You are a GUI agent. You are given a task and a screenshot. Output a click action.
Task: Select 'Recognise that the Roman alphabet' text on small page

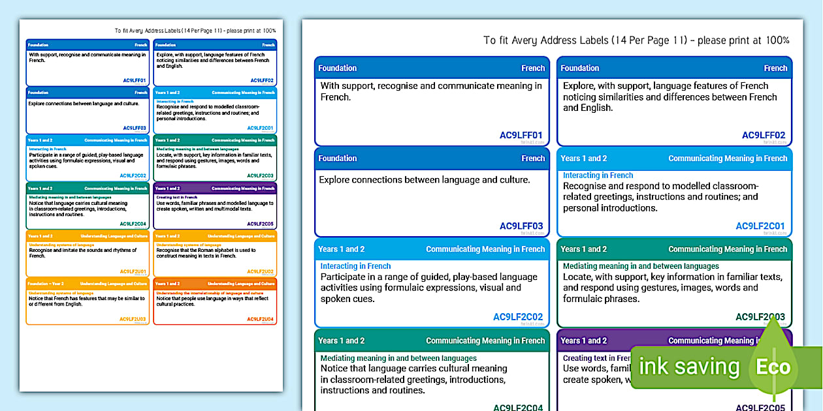[x=206, y=253]
